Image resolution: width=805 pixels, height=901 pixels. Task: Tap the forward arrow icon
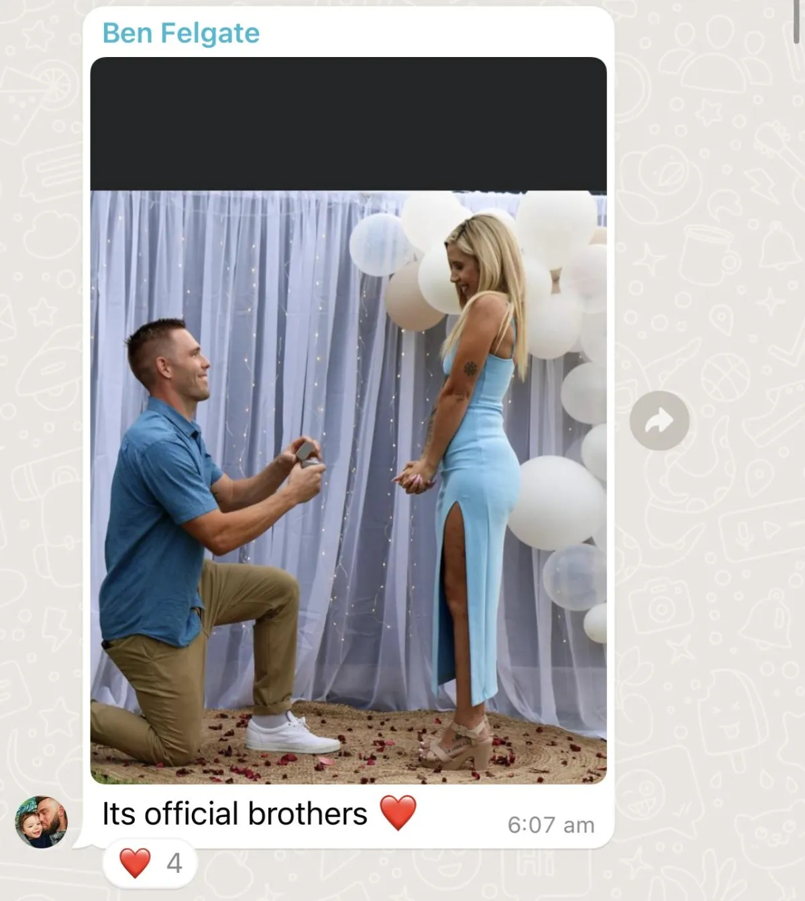click(x=659, y=421)
